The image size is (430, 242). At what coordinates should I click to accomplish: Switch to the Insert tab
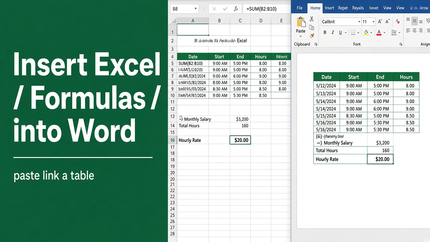click(329, 8)
